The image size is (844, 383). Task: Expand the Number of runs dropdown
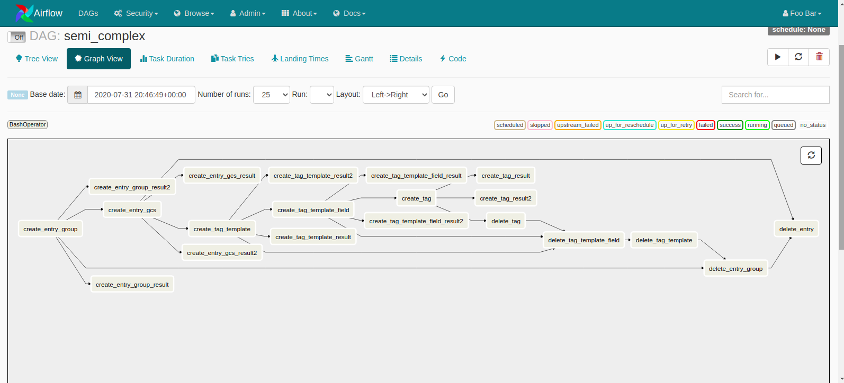(271, 95)
